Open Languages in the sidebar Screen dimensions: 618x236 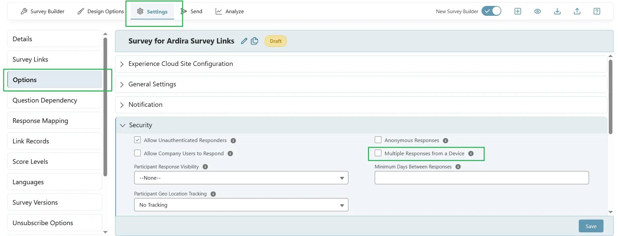point(55,182)
